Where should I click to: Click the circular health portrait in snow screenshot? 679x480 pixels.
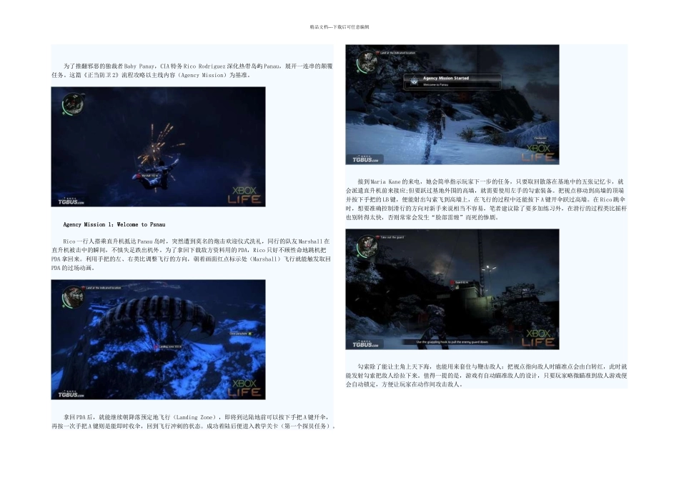click(367, 62)
